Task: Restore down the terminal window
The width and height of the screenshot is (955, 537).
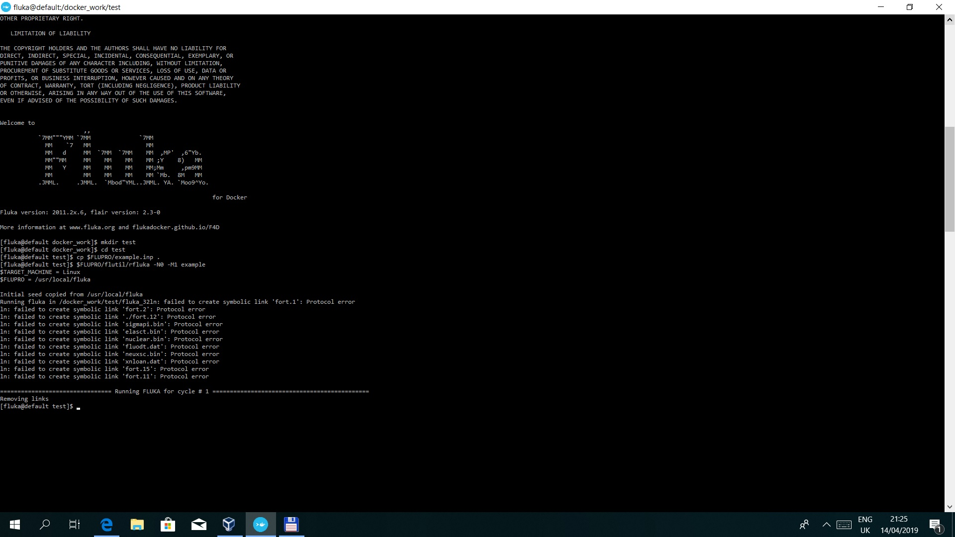Action: (910, 7)
